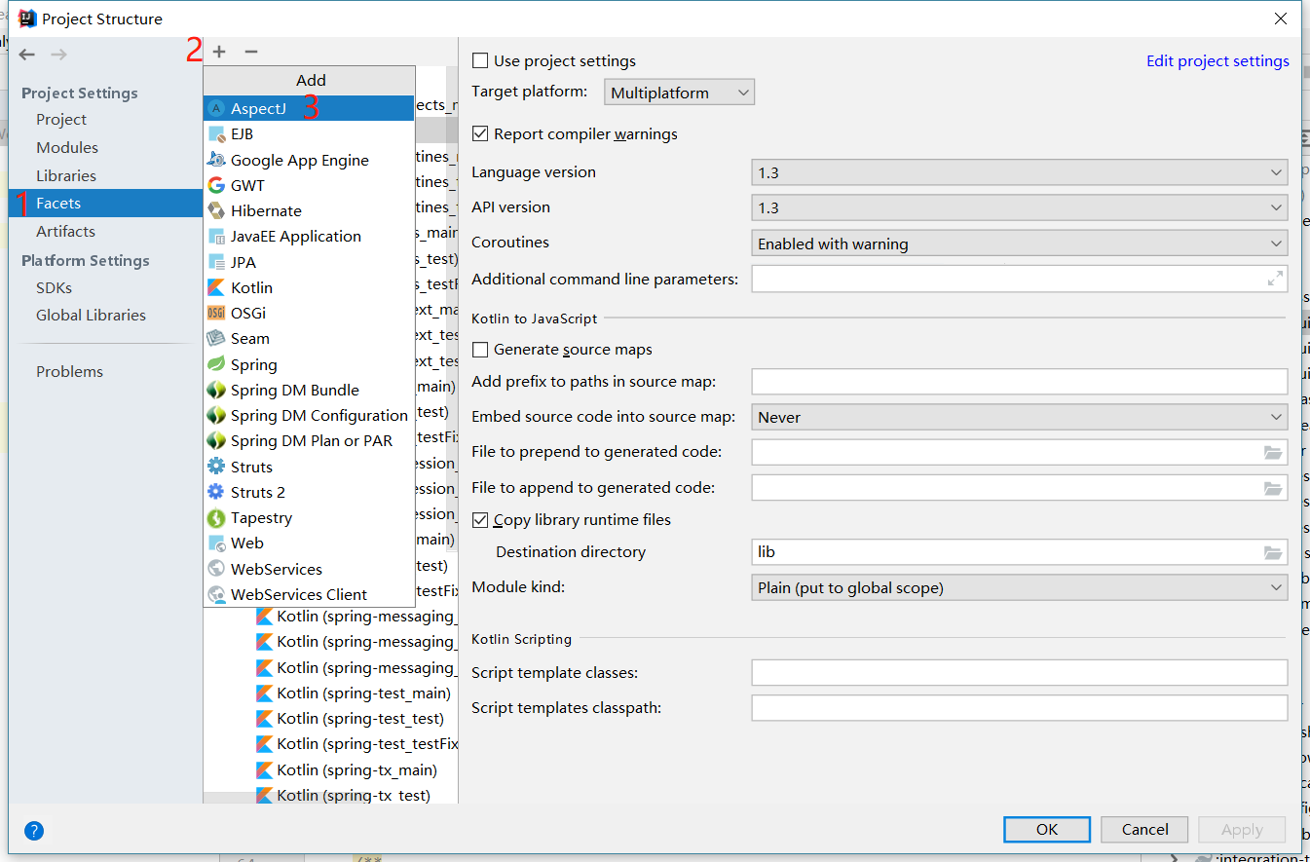Select Kotlin (spring-tx_main) facet
This screenshot has width=1310, height=862.
[356, 769]
